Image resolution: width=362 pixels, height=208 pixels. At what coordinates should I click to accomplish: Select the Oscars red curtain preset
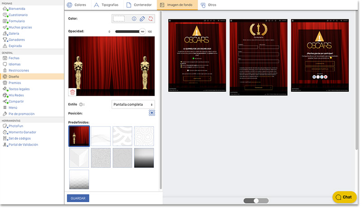click(79, 136)
